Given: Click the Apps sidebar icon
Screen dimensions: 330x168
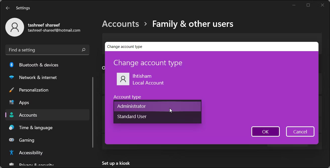Looking at the screenshot, I should [12, 103].
